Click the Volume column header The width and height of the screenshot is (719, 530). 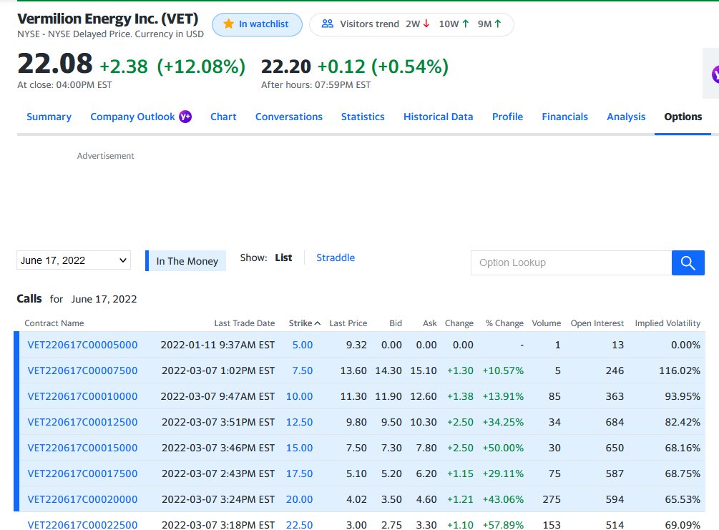[546, 323]
